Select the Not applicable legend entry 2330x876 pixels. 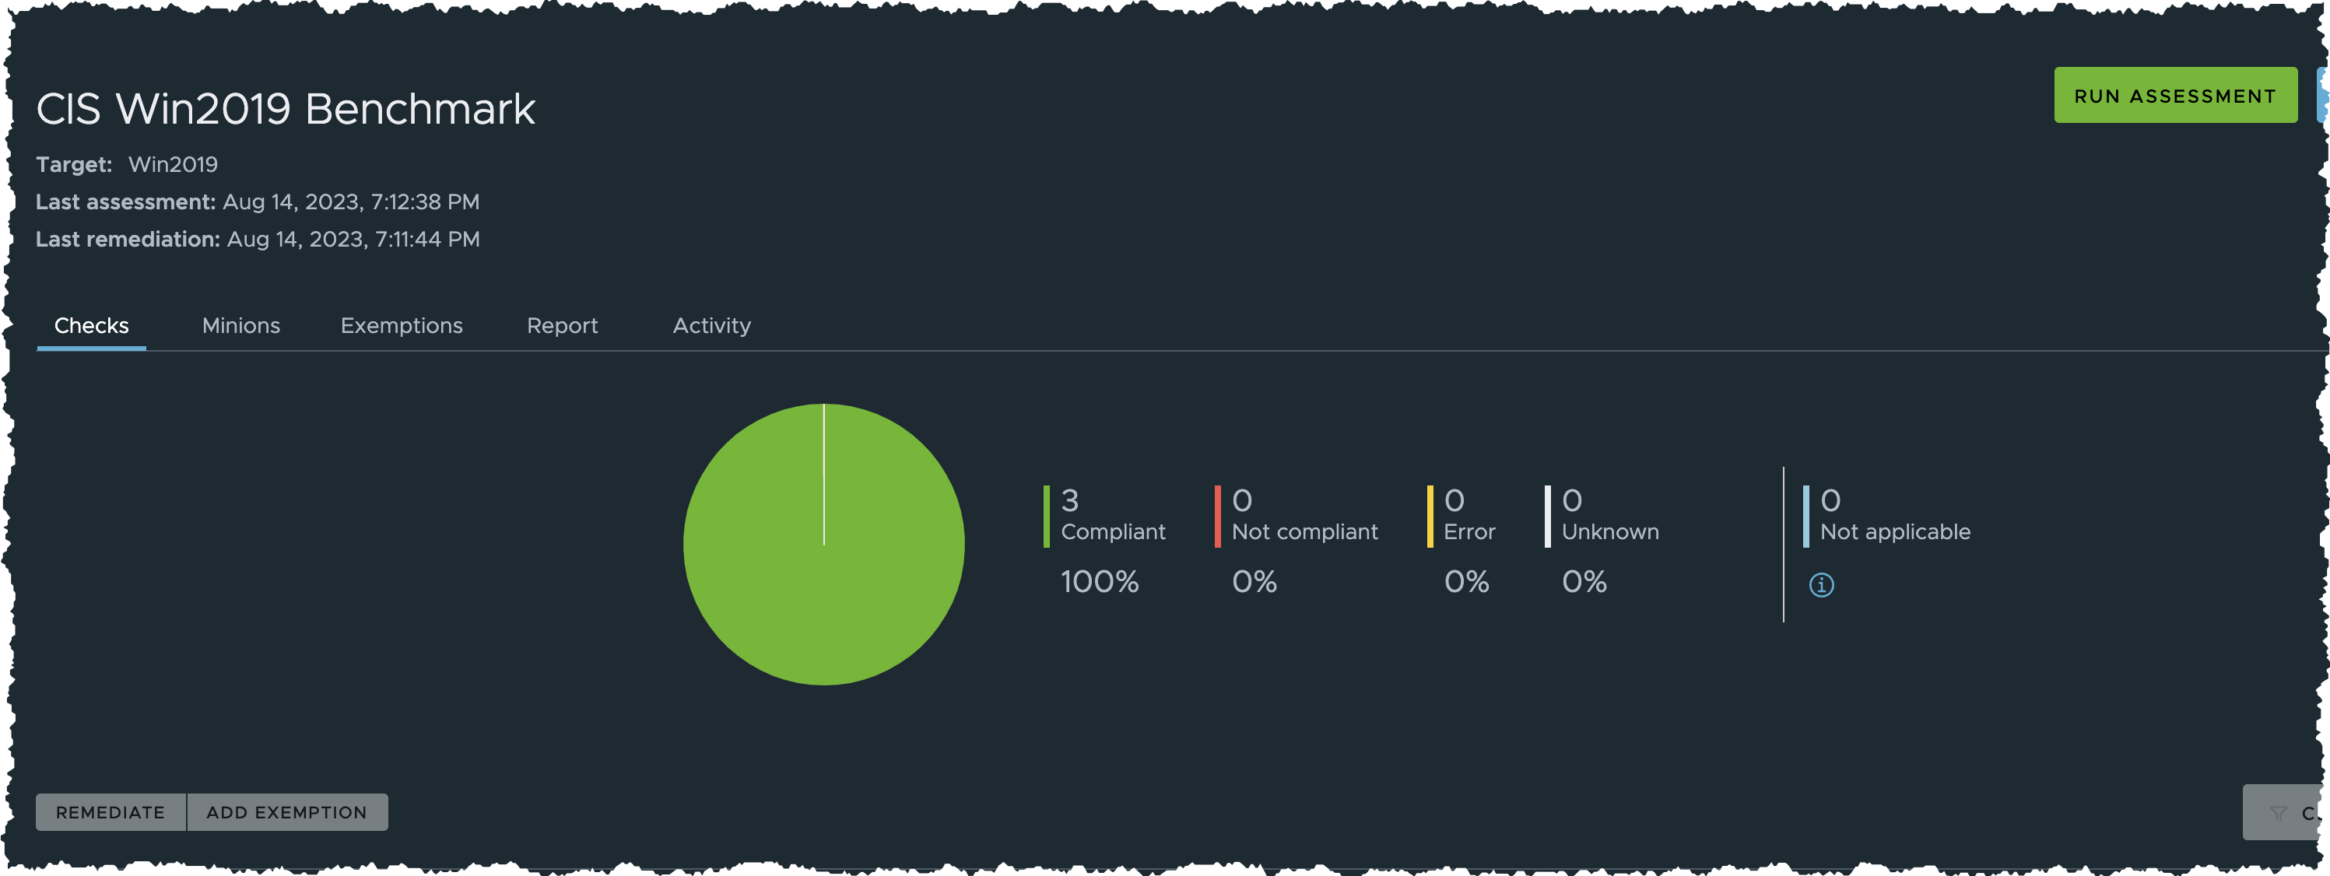(1886, 515)
